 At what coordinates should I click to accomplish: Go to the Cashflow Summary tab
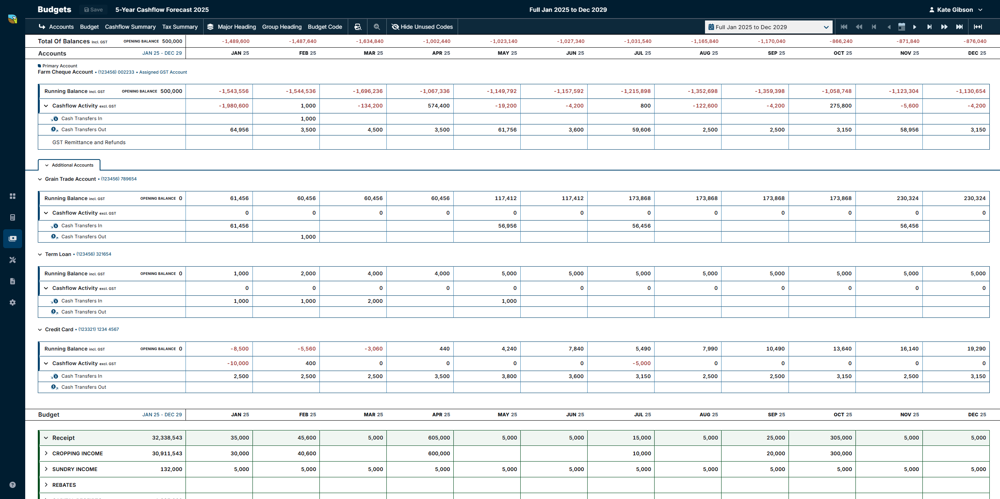pyautogui.click(x=130, y=27)
